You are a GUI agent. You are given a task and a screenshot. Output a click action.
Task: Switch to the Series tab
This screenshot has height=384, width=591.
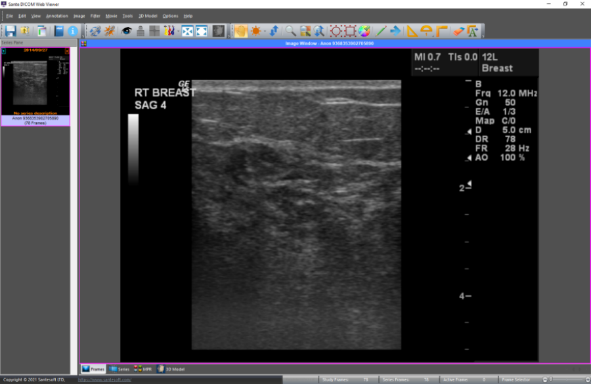(120, 370)
